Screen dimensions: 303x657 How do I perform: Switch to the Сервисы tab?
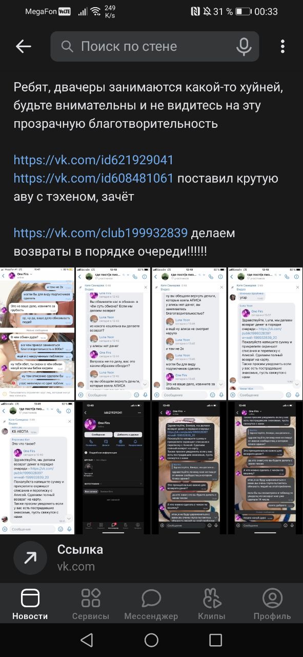91,604
